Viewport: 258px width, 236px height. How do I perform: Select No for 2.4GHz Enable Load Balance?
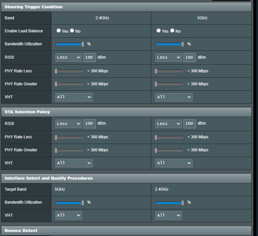[72, 31]
